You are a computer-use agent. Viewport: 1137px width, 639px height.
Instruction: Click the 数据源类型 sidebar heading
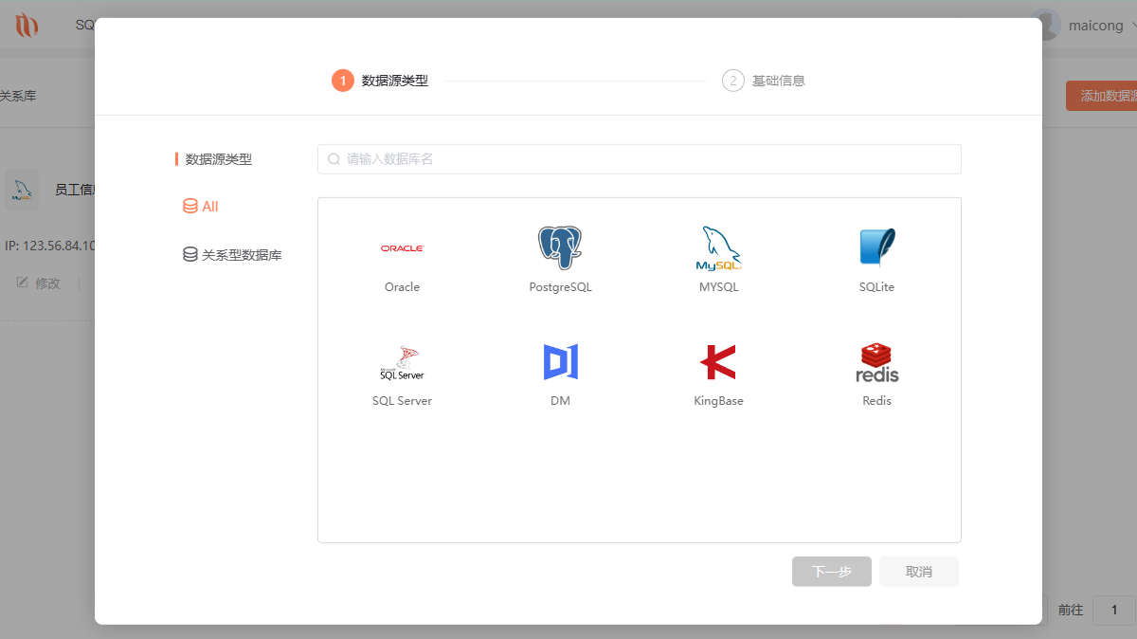[219, 159]
